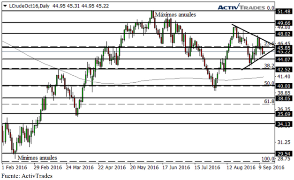
Task: Click the 36.35 price axis value
Action: (284, 109)
